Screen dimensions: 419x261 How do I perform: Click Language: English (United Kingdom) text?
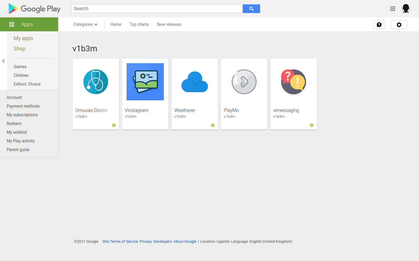tap(262, 241)
